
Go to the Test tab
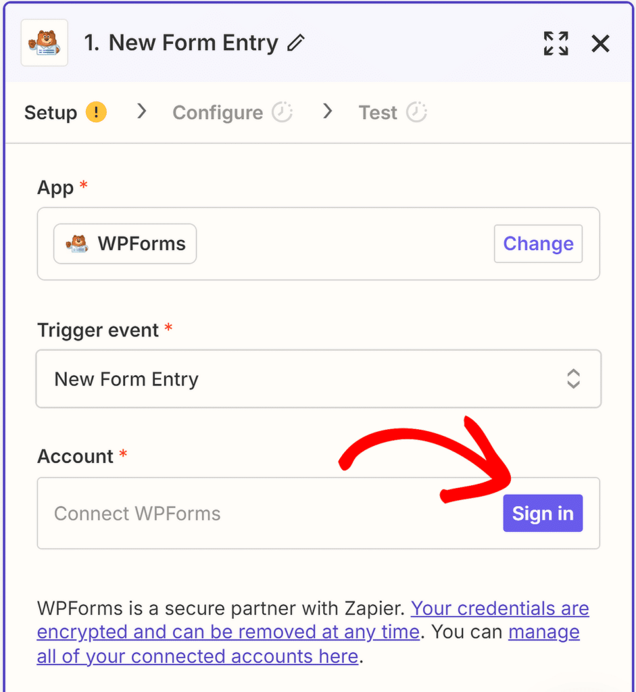pos(378,112)
